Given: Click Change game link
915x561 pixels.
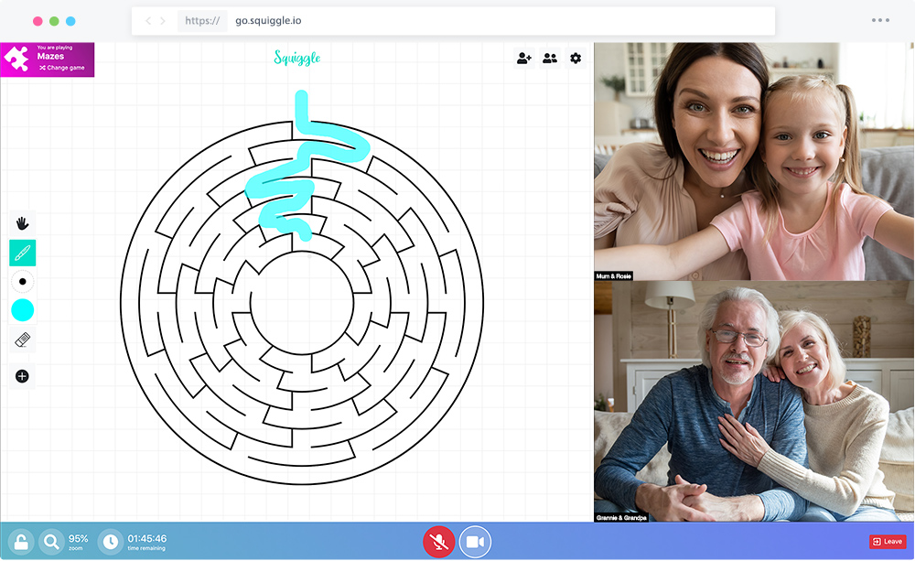Looking at the screenshot, I should pyautogui.click(x=62, y=68).
